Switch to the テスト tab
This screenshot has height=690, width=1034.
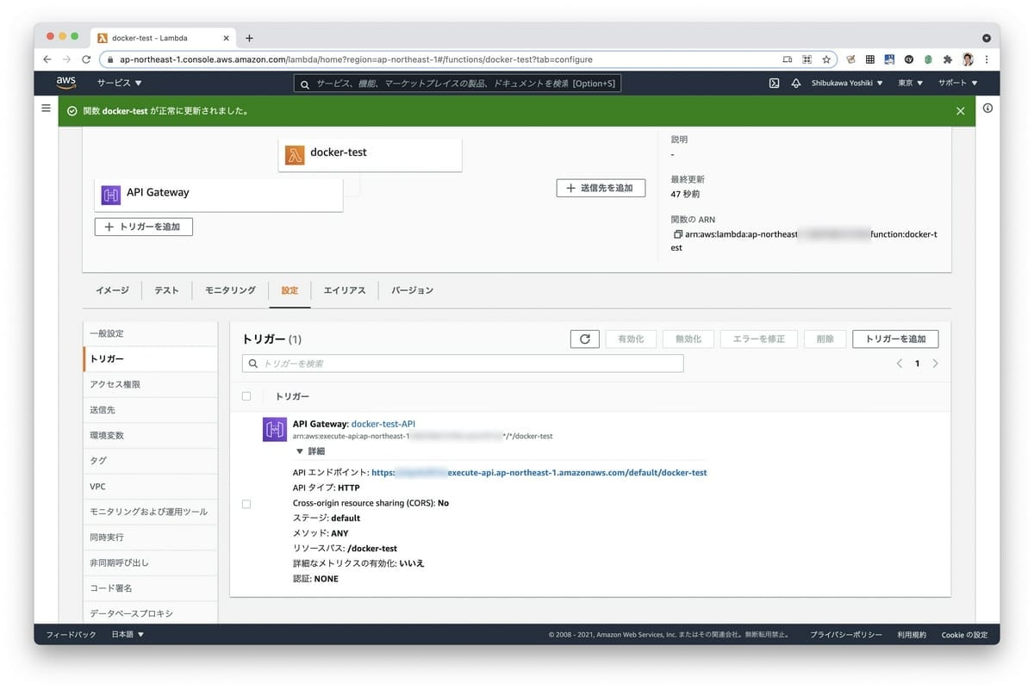166,290
